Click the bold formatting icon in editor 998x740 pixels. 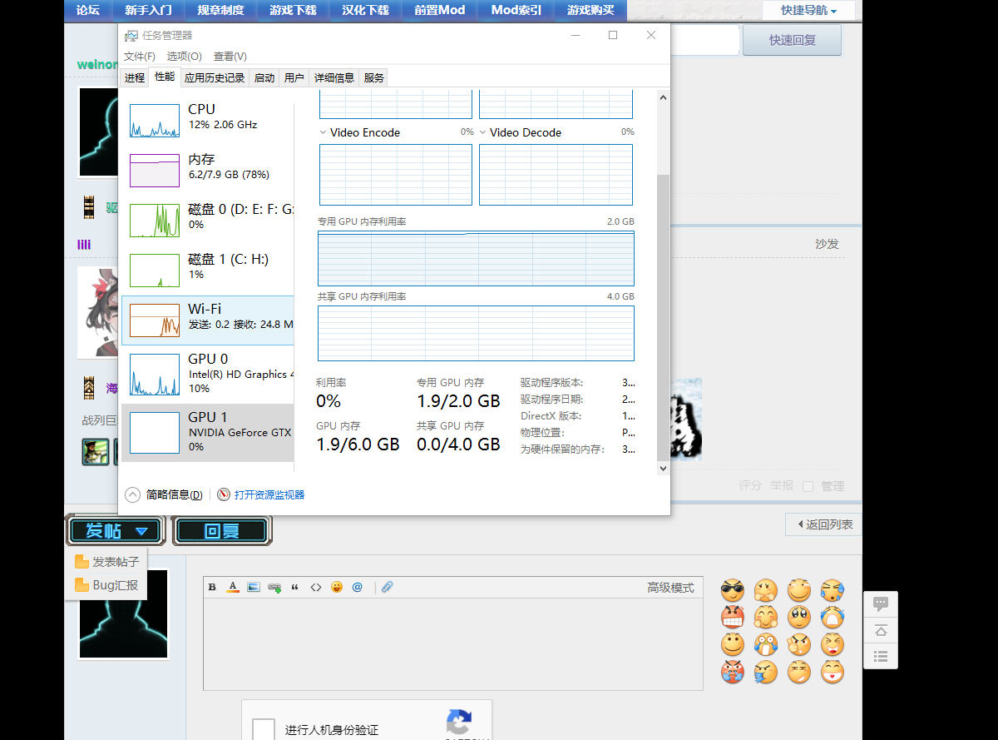click(212, 587)
